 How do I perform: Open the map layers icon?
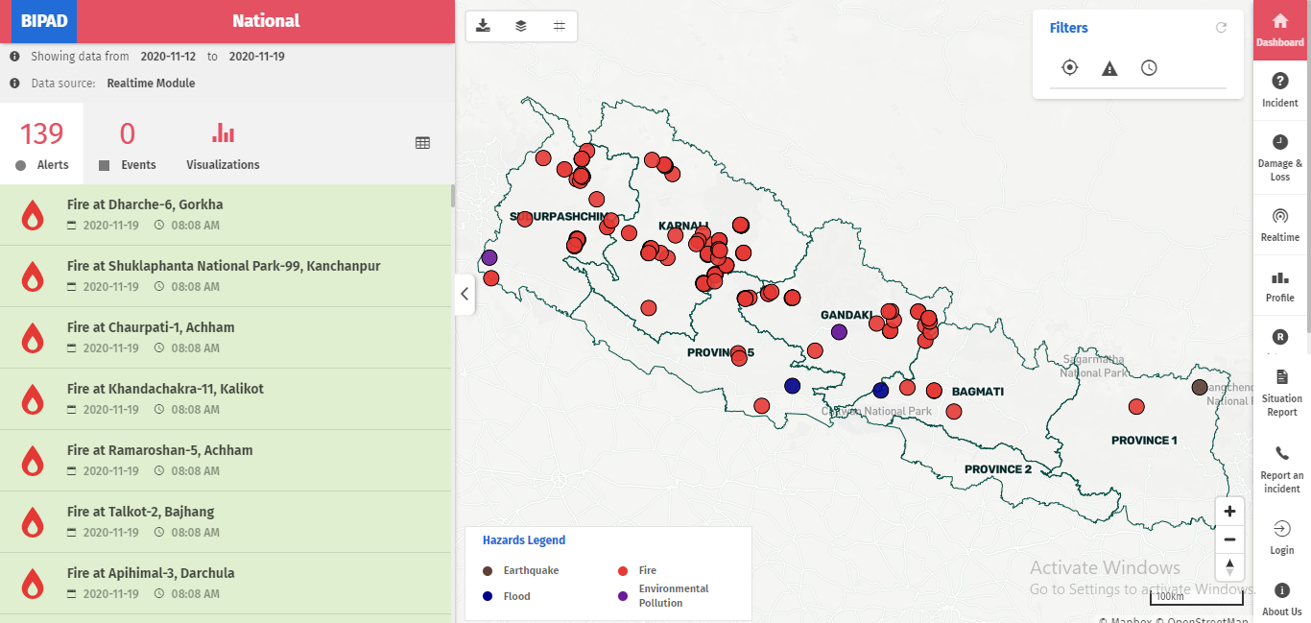521,26
